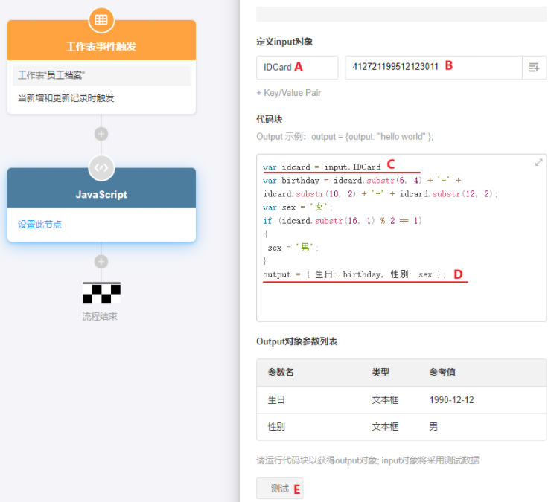Click the 当新增和更新记录时触发 text
The image size is (548, 502).
pos(66,98)
